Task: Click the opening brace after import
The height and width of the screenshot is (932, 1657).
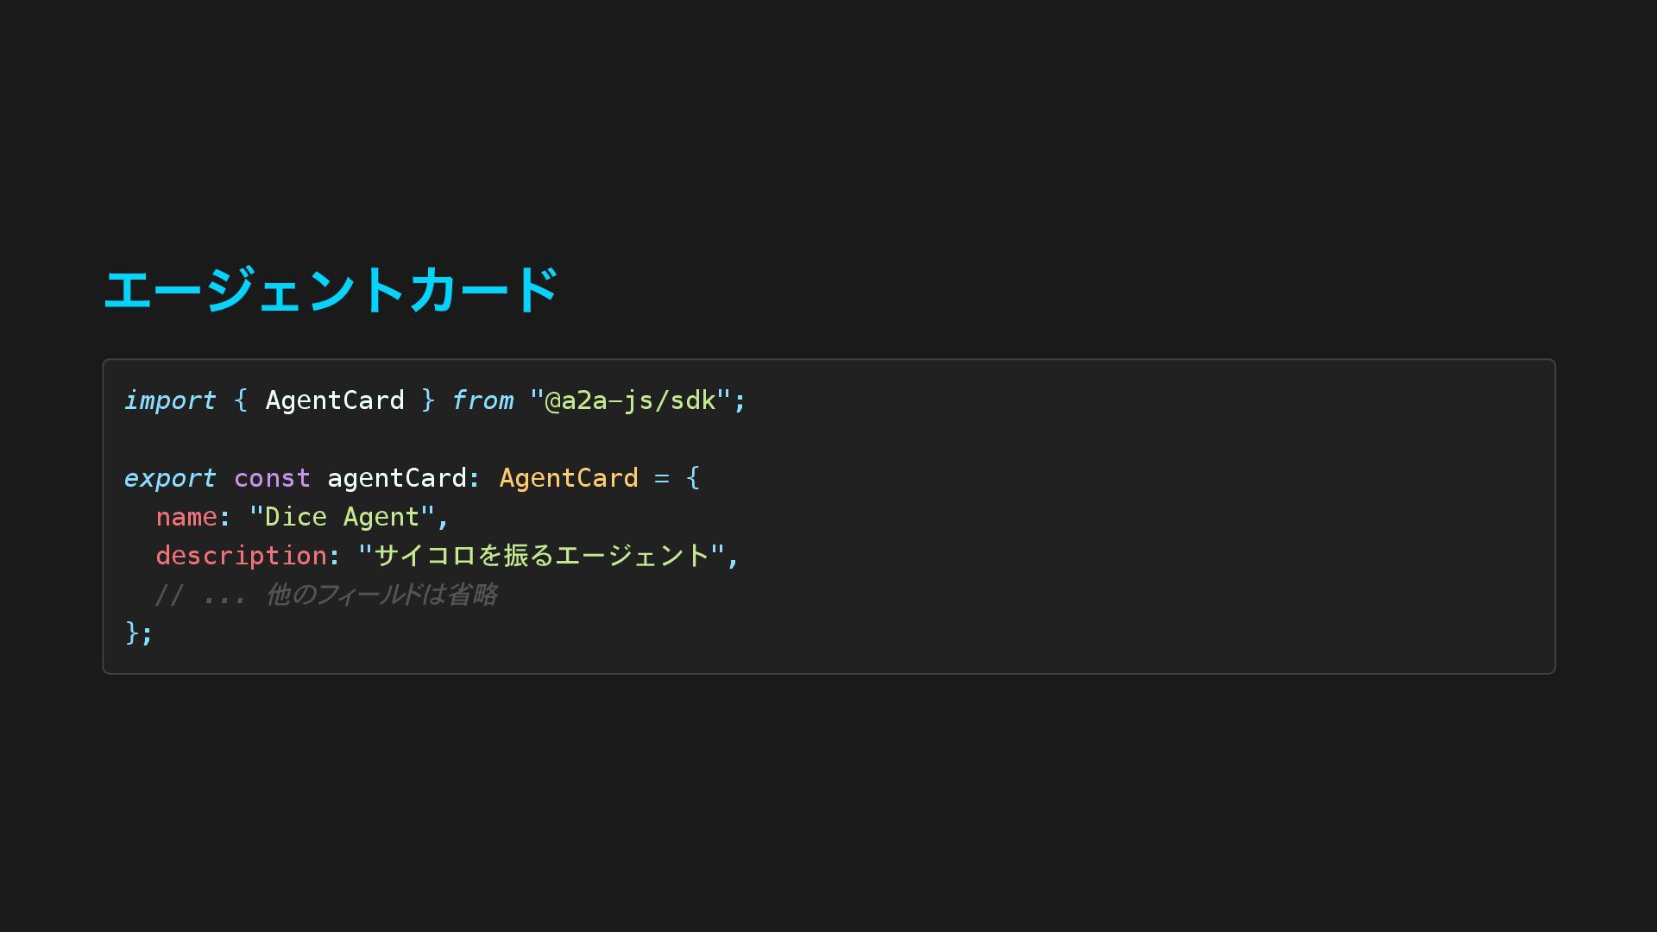Action: [x=241, y=400]
